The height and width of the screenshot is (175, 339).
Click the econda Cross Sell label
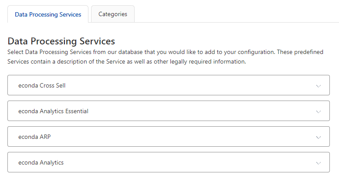42,85
